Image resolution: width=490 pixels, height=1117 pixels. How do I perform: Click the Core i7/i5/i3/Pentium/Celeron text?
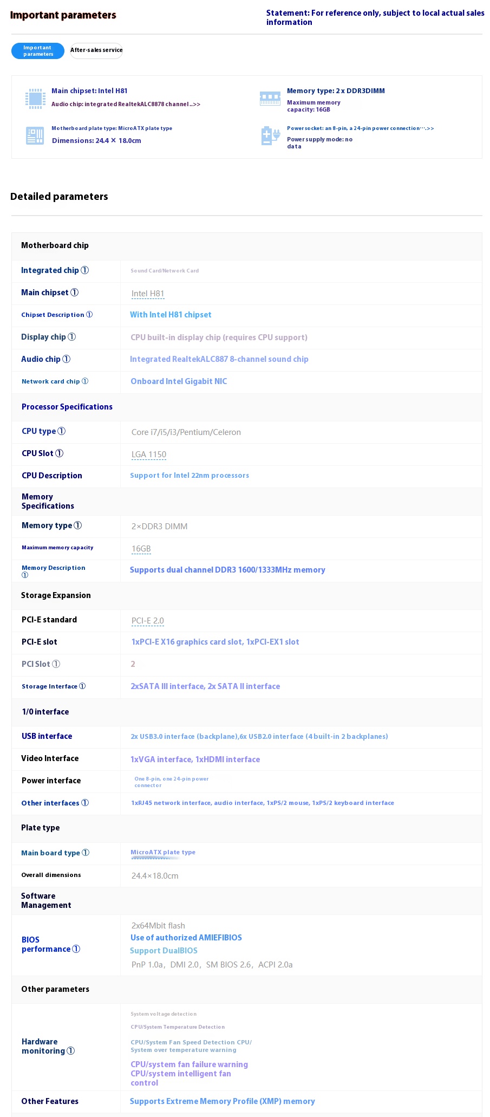tap(186, 432)
